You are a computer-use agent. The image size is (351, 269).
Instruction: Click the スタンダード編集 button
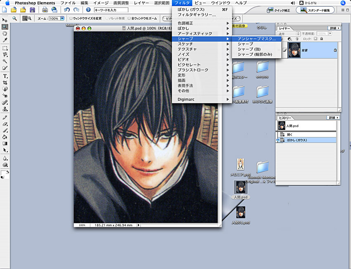coord(315,10)
